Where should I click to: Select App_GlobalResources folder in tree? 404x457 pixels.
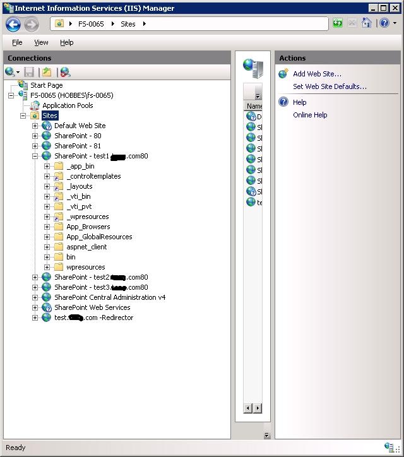(x=99, y=237)
